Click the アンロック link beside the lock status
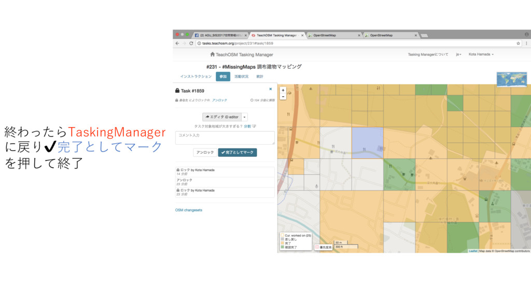Screen dimensions: 531x298 (219, 100)
